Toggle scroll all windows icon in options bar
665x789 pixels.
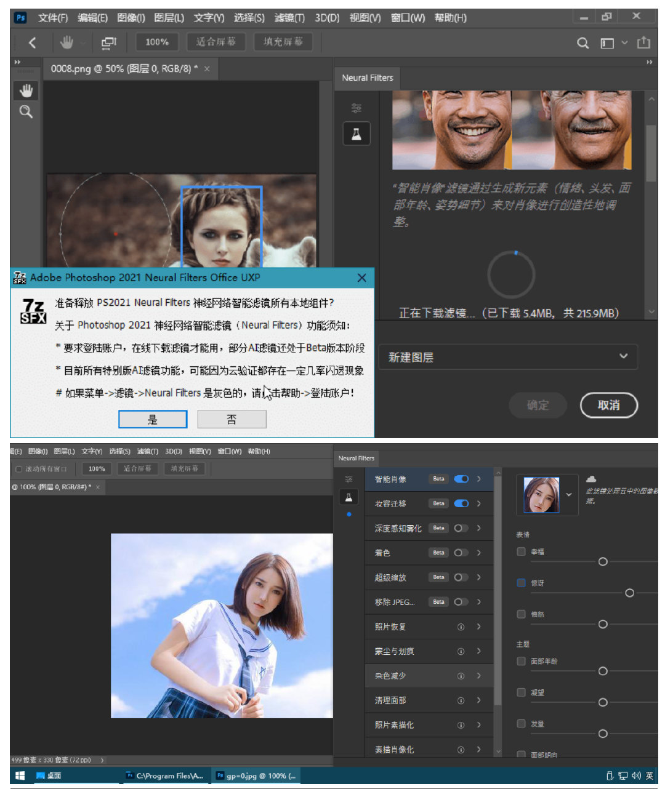tap(109, 42)
